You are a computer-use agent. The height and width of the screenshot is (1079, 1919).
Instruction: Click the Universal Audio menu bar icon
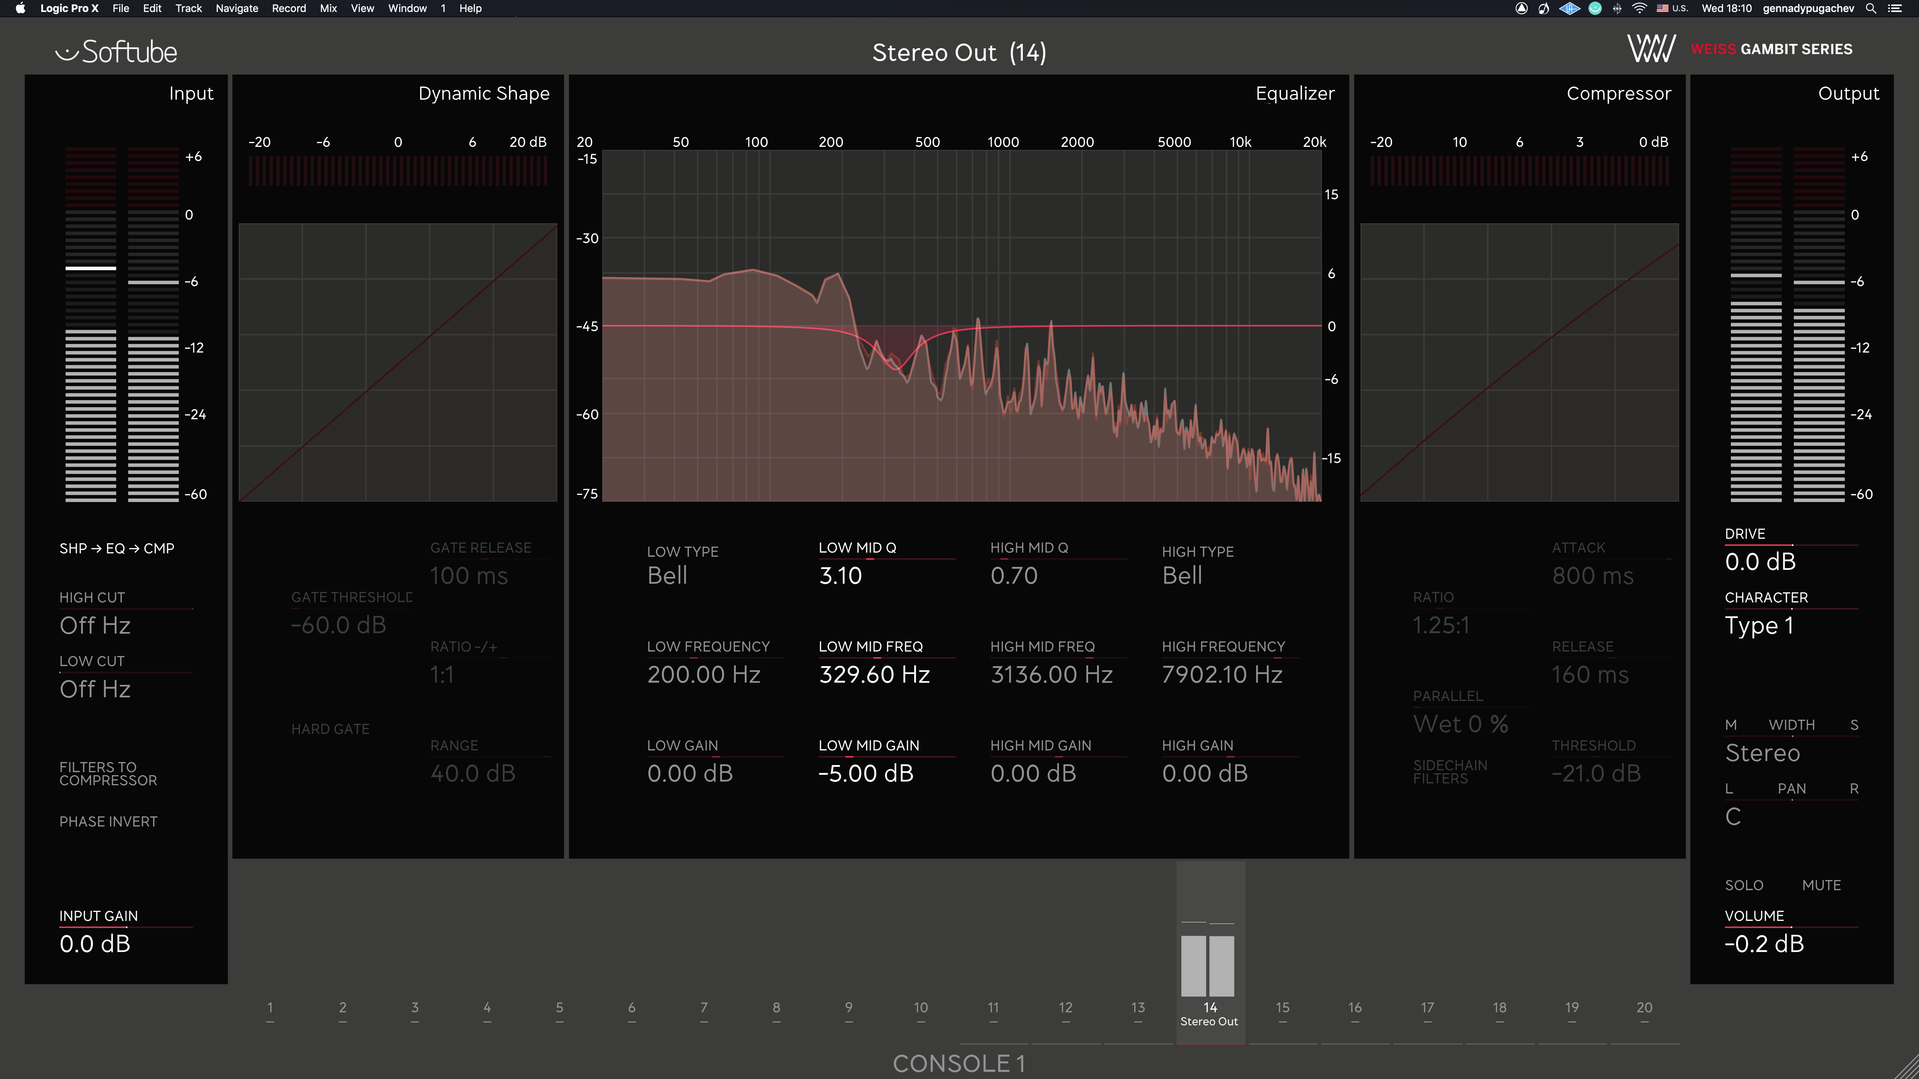click(1570, 8)
